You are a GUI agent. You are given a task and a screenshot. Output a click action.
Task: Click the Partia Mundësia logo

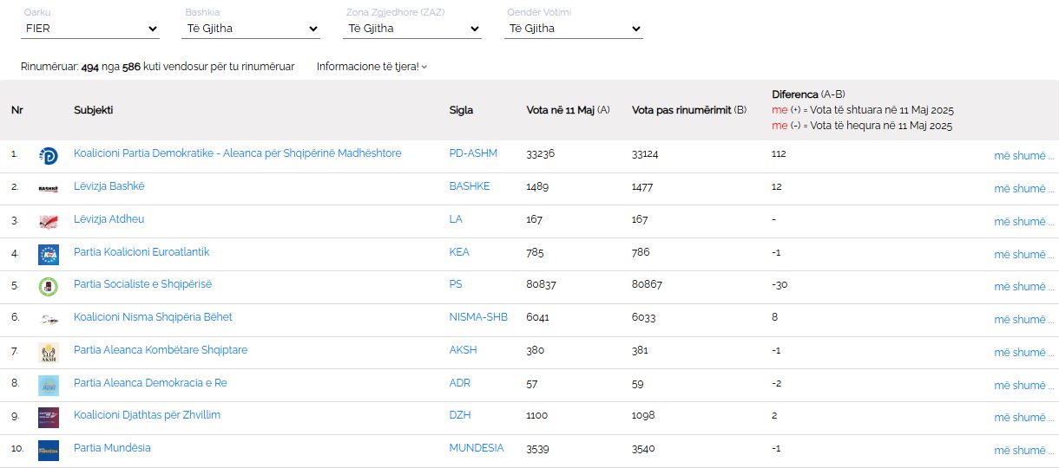(49, 451)
